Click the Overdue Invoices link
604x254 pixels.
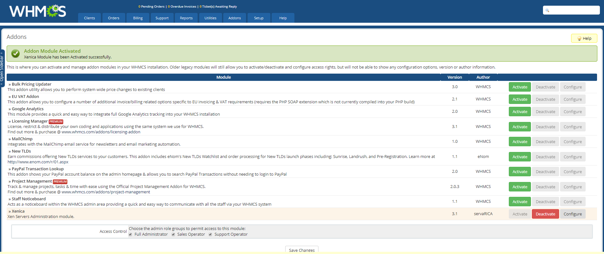click(x=182, y=7)
